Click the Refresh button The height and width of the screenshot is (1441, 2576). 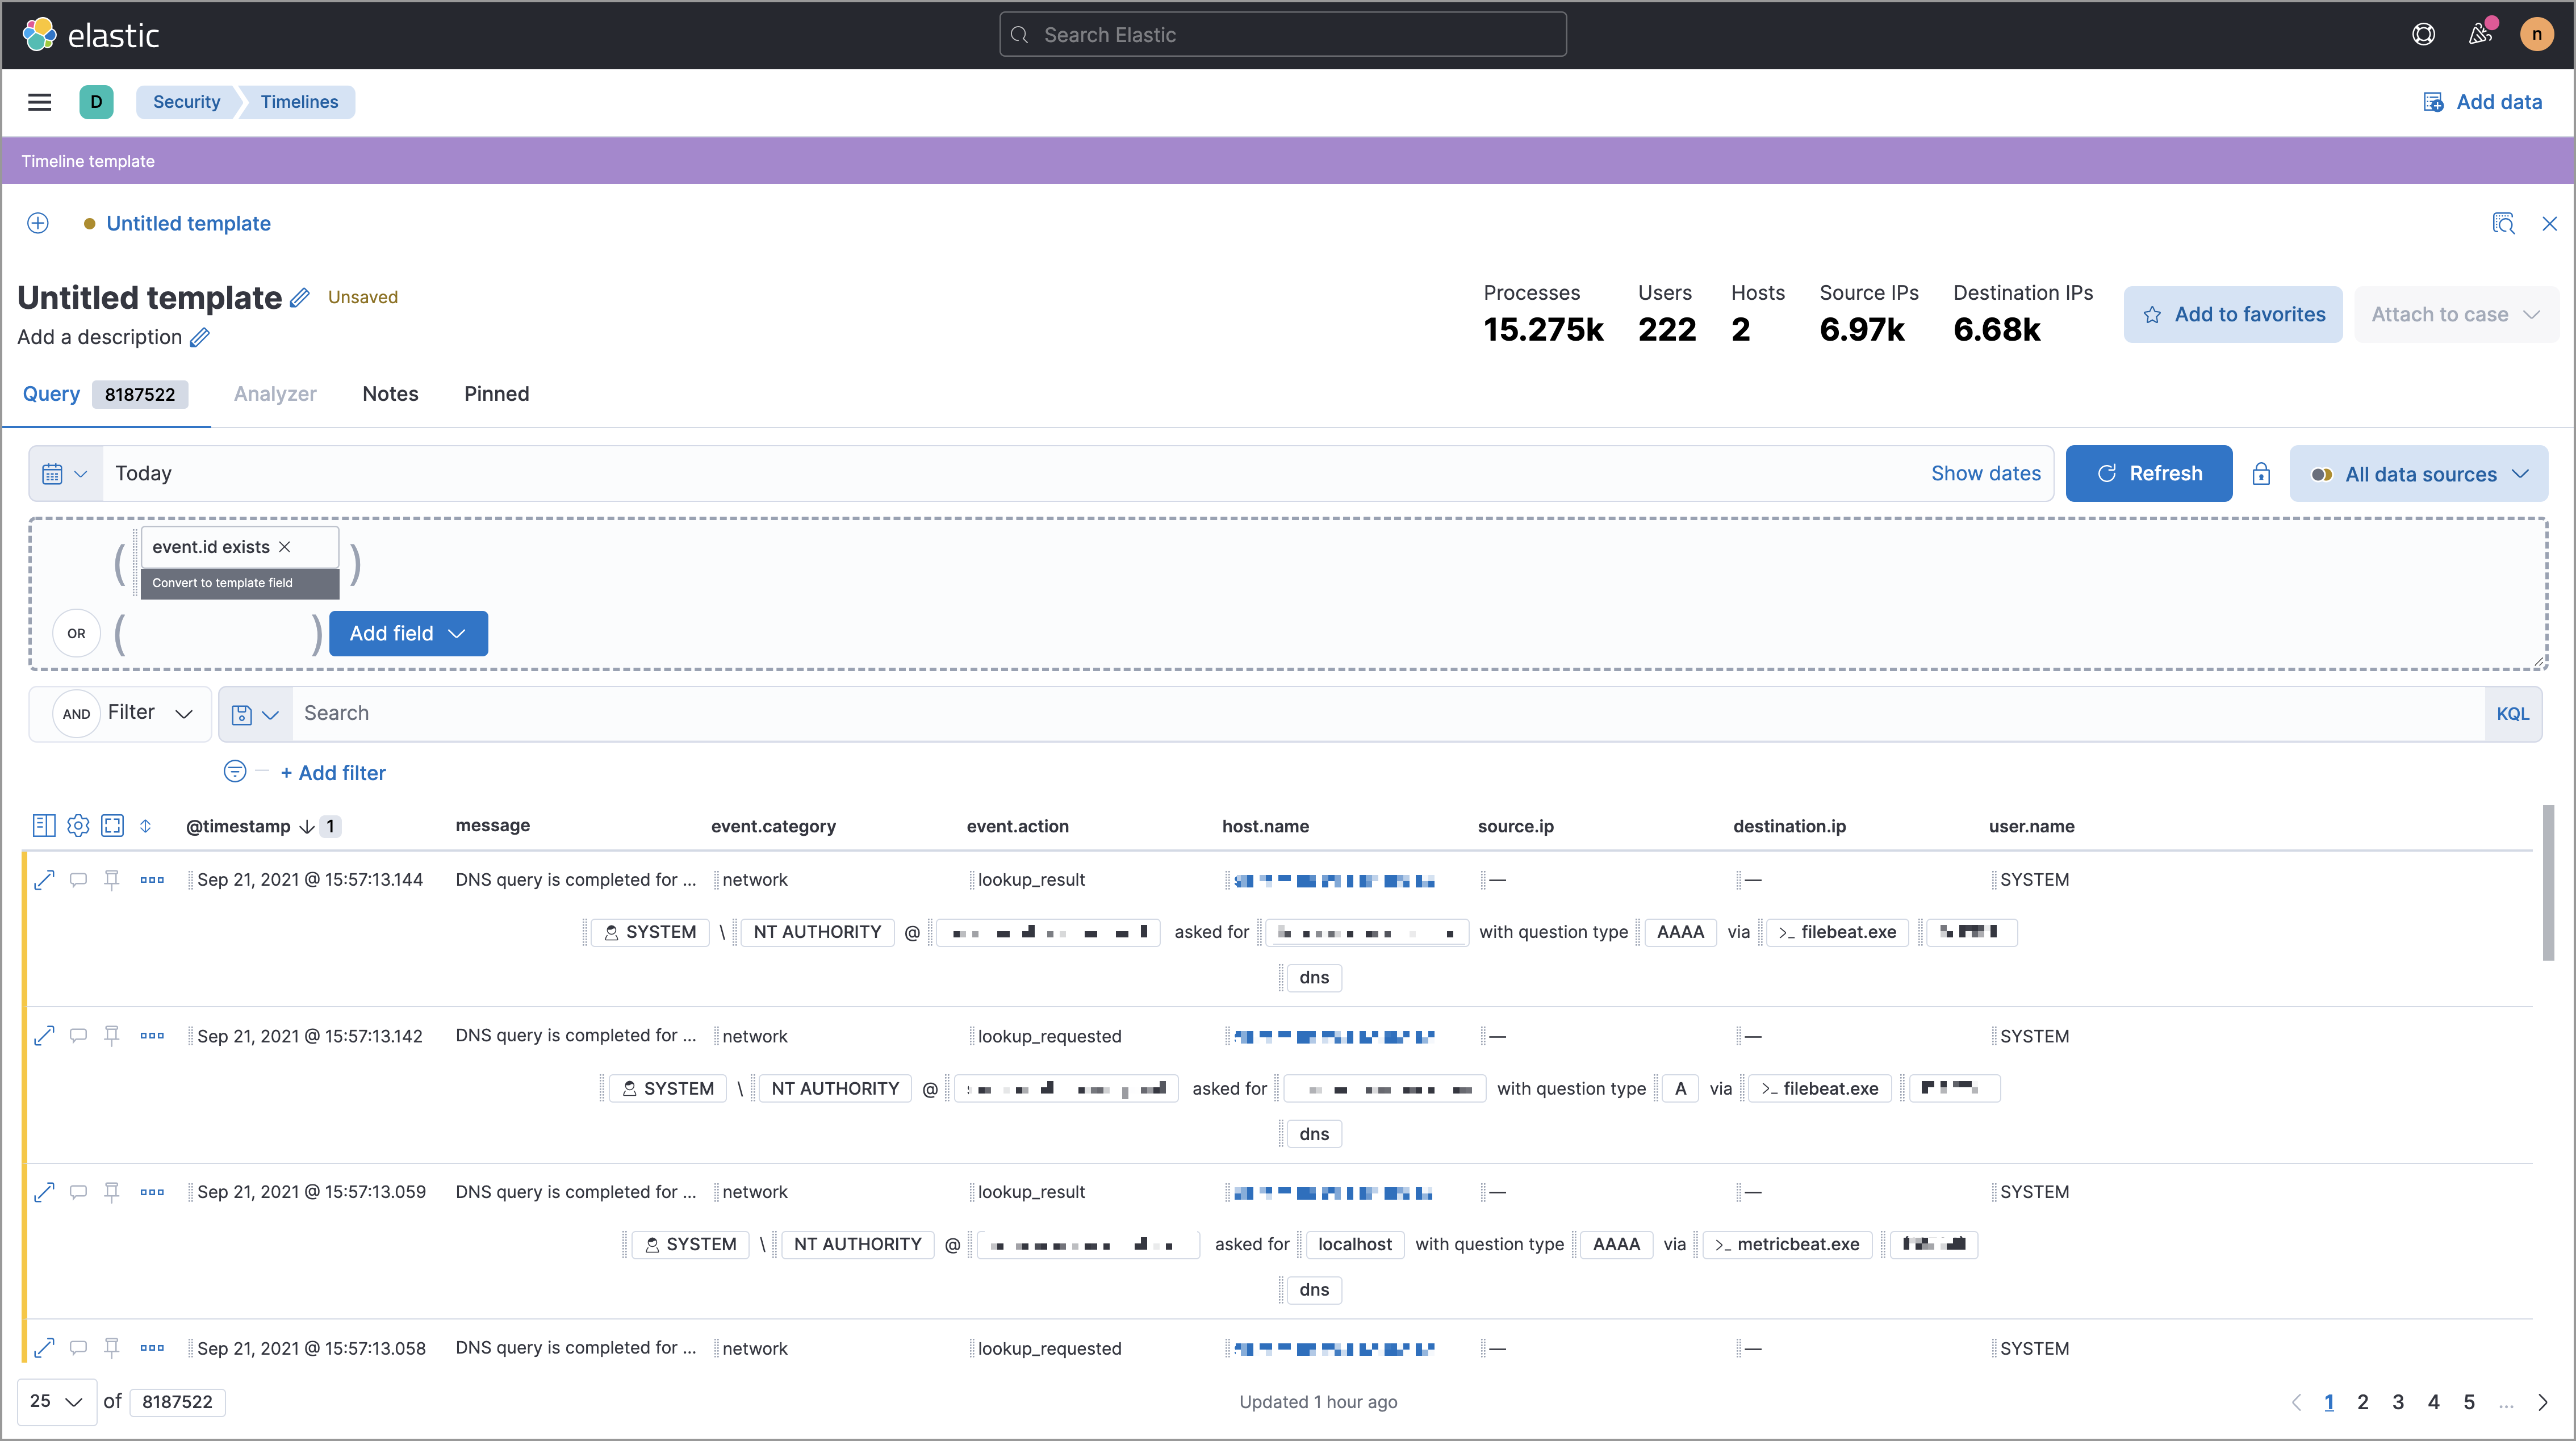[2148, 473]
